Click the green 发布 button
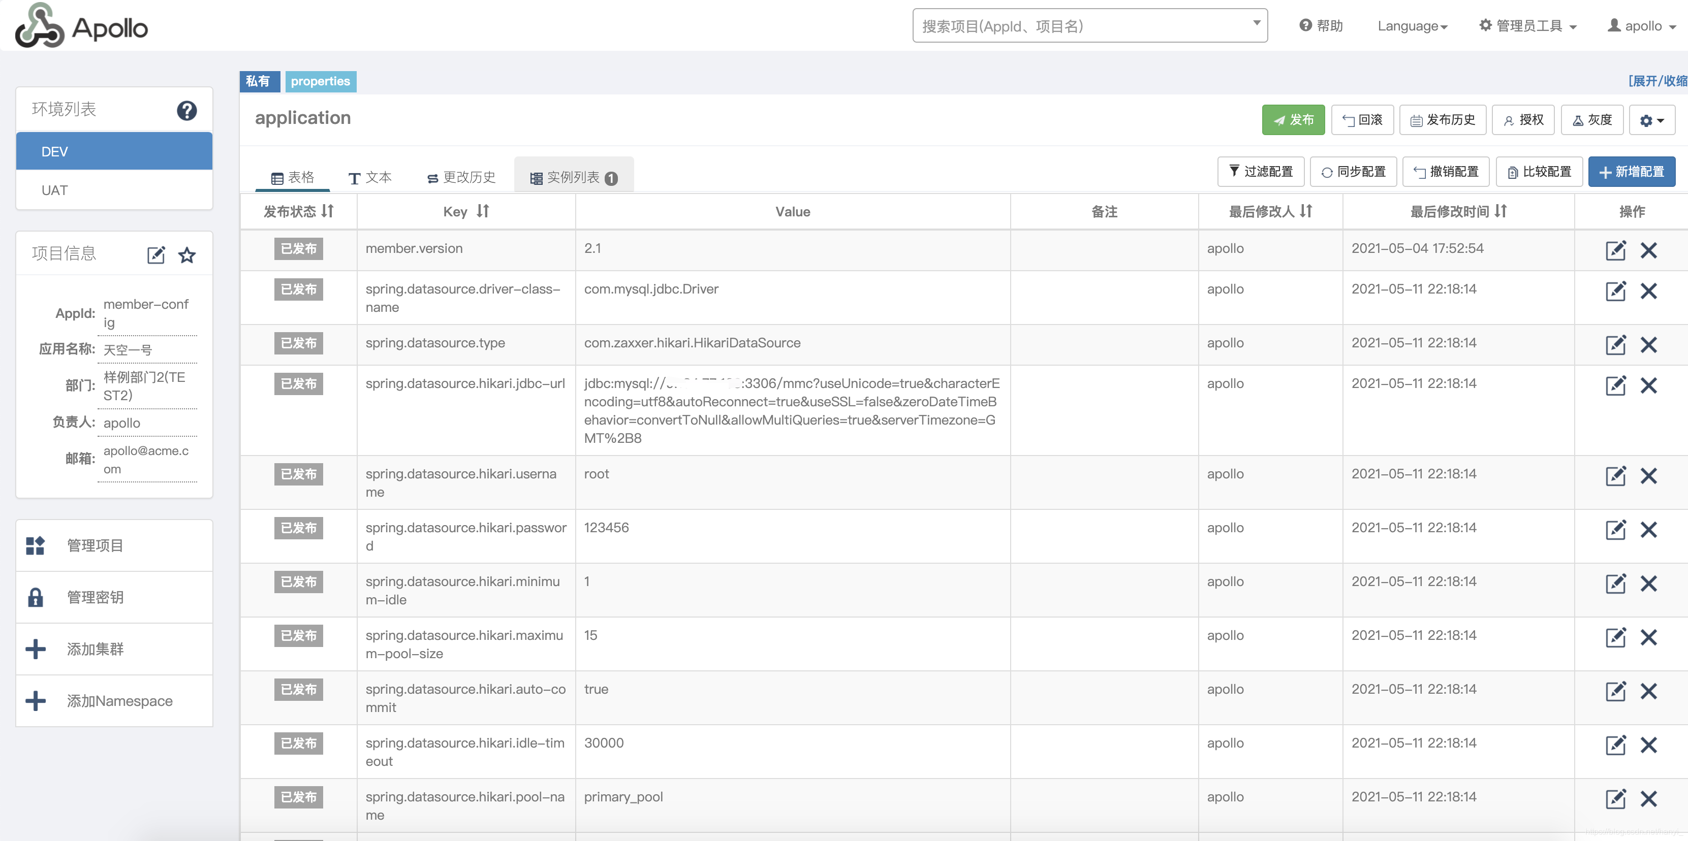The height and width of the screenshot is (841, 1688). pos(1293,120)
